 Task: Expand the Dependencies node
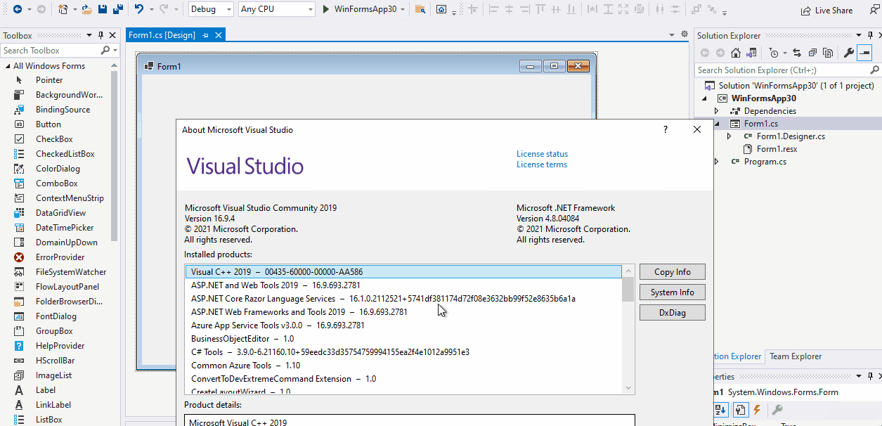pyautogui.click(x=716, y=110)
